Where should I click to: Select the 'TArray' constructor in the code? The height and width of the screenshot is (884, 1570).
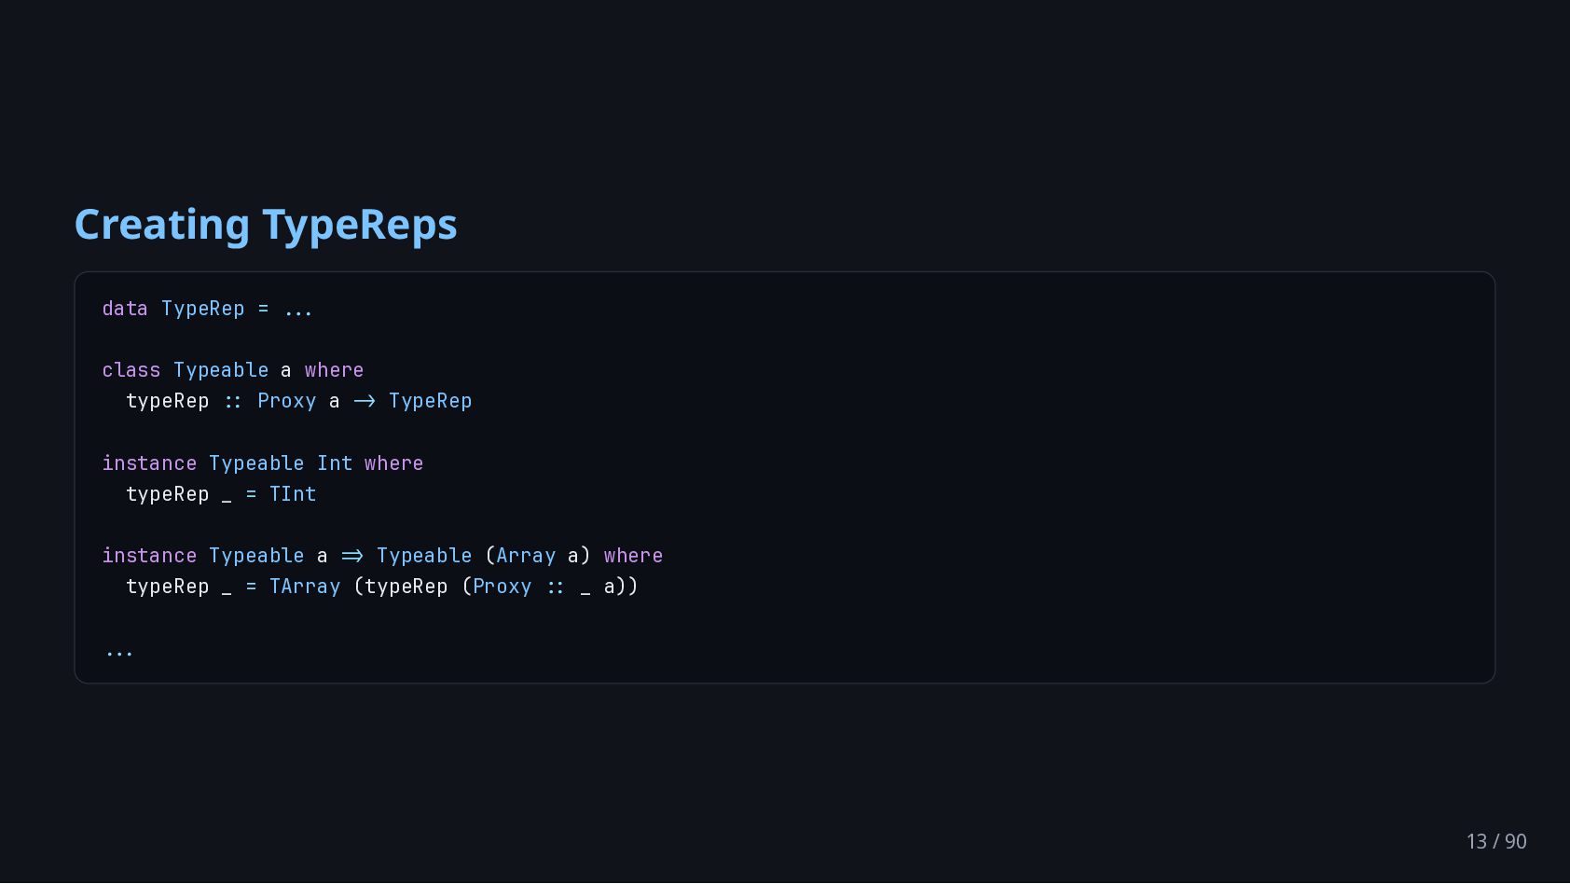point(305,587)
